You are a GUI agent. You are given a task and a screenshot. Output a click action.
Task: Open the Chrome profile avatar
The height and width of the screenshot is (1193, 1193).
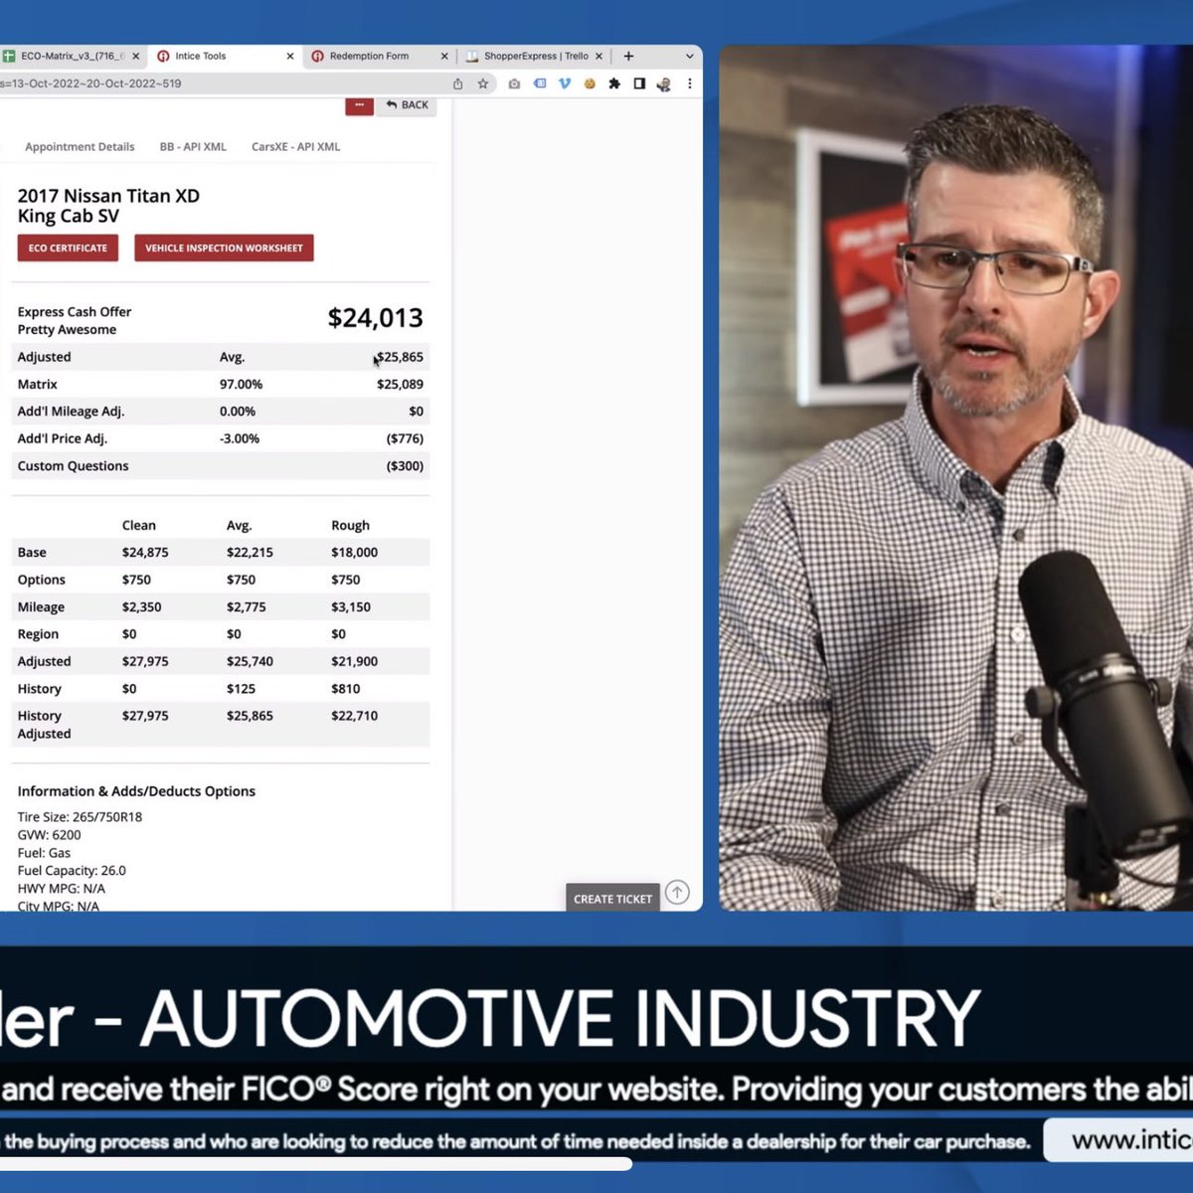coord(664,84)
